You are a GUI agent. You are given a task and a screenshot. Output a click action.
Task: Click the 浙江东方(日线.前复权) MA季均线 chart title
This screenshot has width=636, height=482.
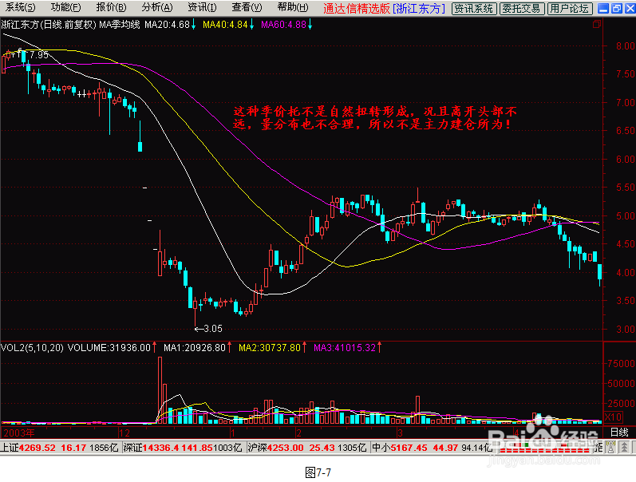point(70,25)
